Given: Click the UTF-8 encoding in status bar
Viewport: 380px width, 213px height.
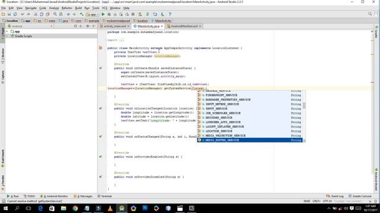Looking at the screenshot, I should click(327, 201).
